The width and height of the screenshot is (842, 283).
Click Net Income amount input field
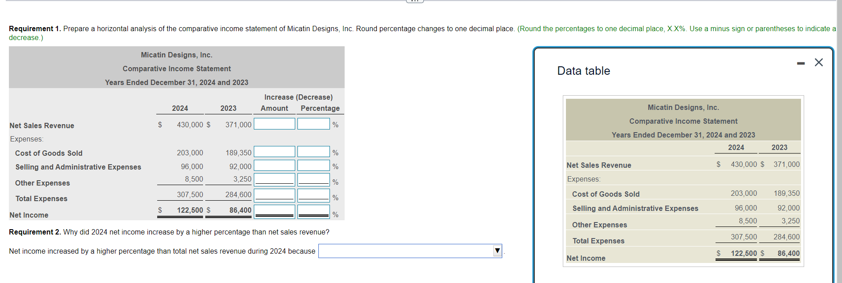click(274, 211)
